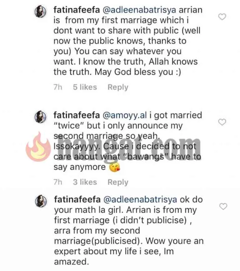View the "5 likes" list
Viewport: 240px width, 271px height.
(85, 87)
